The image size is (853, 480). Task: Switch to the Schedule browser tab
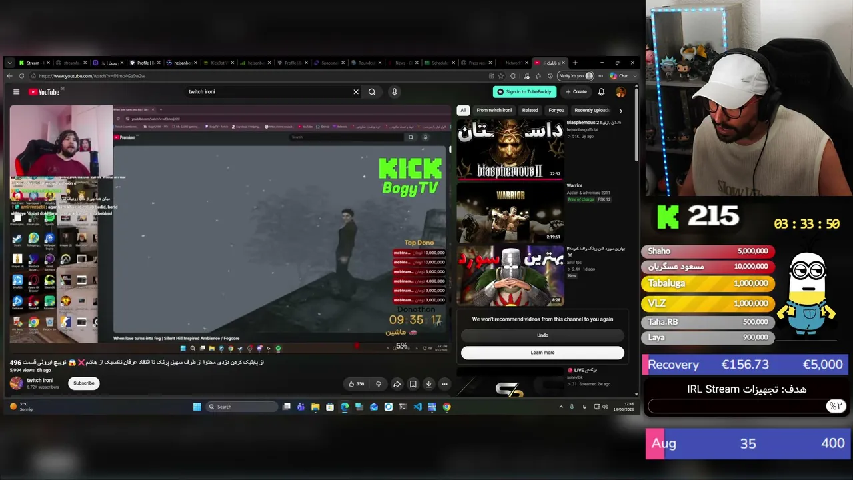(x=438, y=63)
